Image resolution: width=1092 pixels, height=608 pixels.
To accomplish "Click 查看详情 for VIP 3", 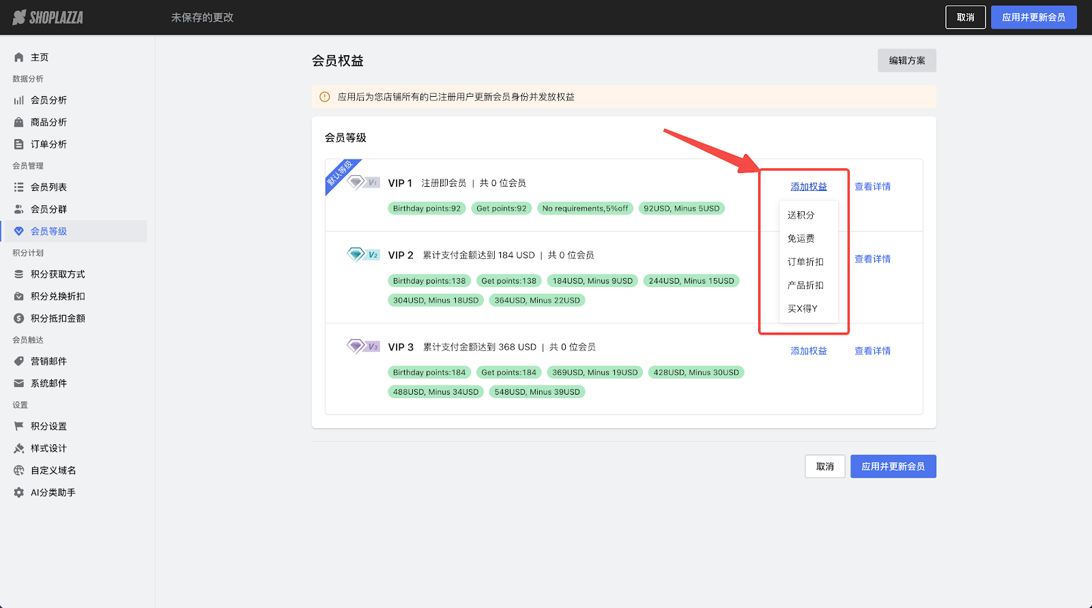I will click(x=873, y=351).
